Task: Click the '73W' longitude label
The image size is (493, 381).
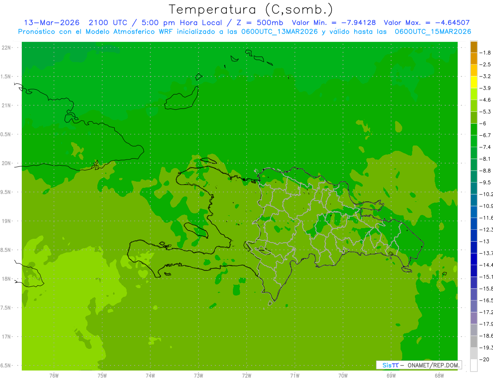Action: point(198,376)
